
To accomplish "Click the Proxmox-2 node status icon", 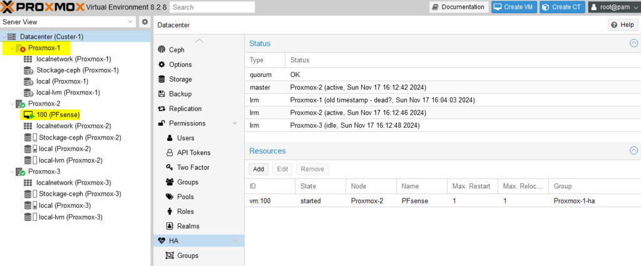I will tap(21, 104).
